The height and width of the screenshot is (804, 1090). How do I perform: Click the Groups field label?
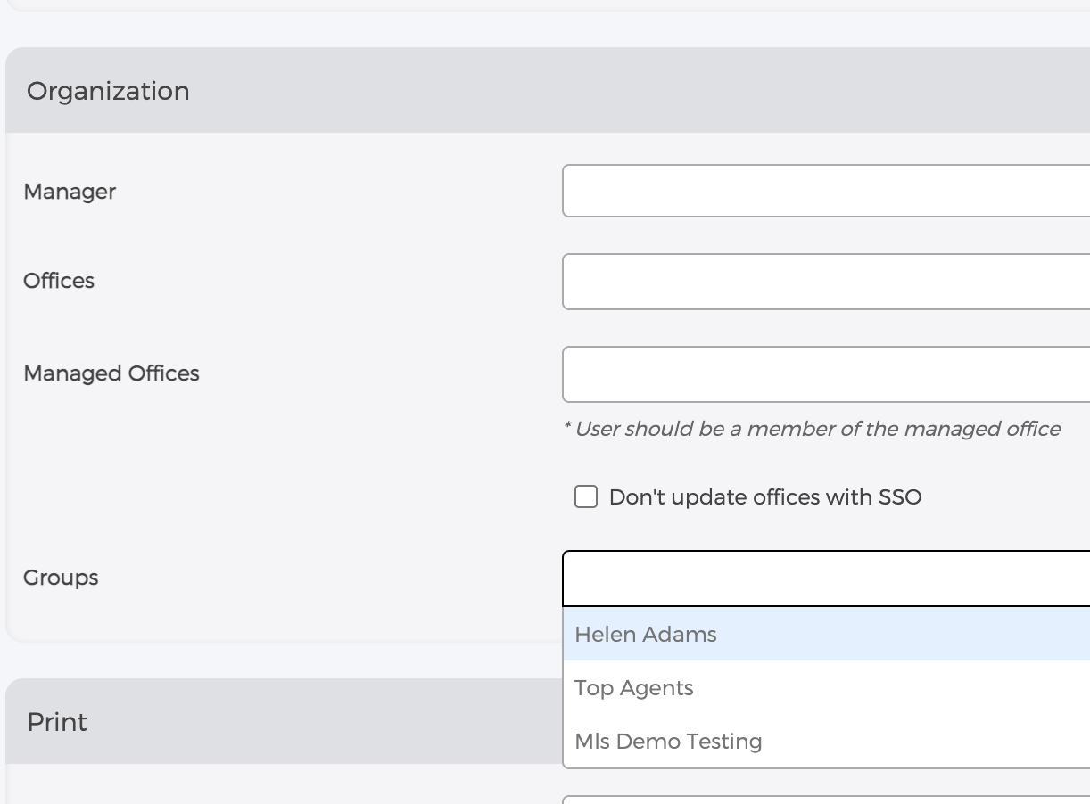coord(61,578)
